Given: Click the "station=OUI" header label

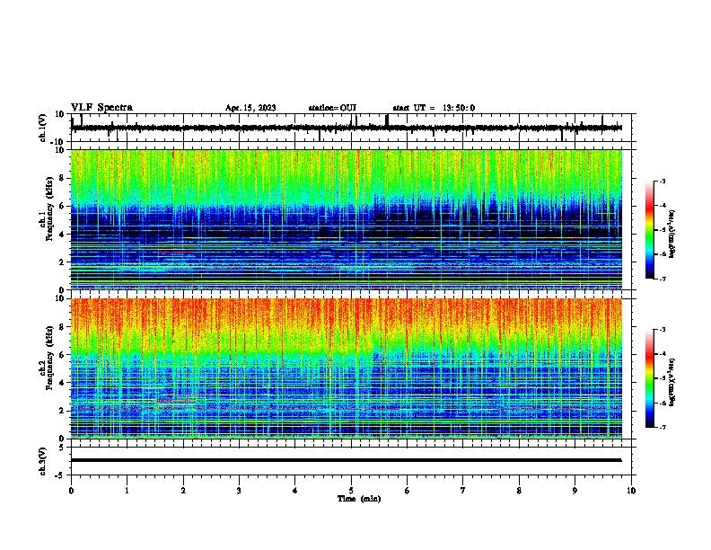Looking at the screenshot, I should tap(332, 108).
